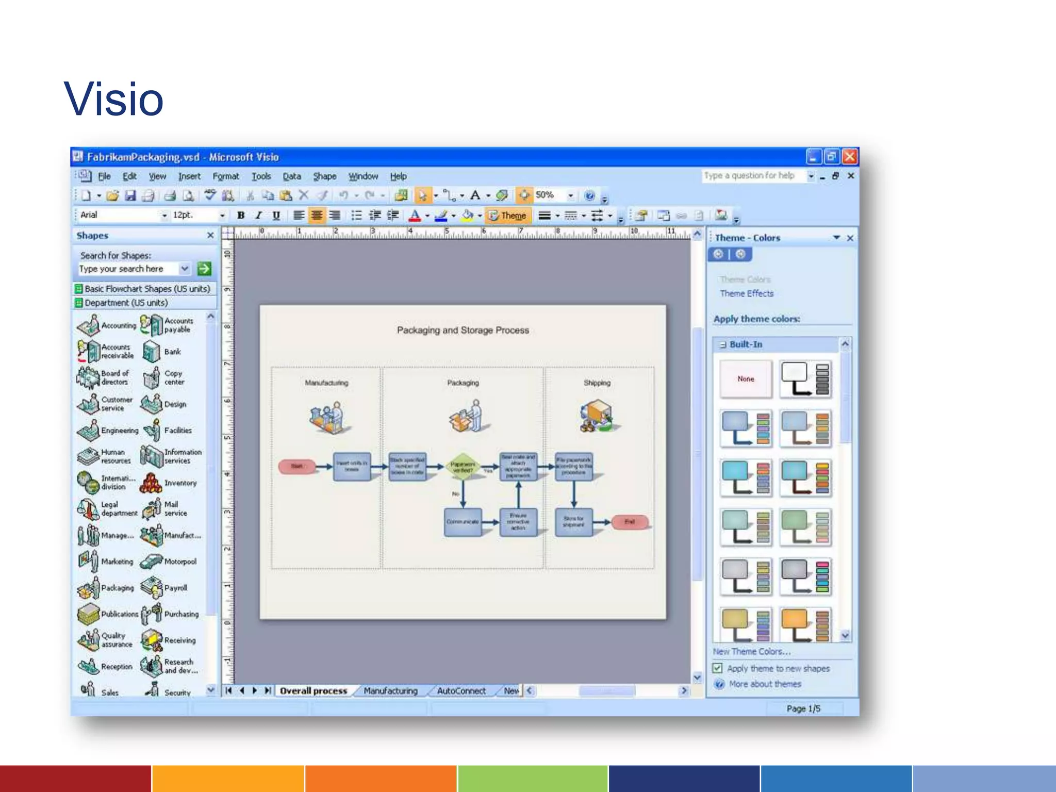Select the orange theme color swatch
The width and height of the screenshot is (1056, 792).
coord(805,624)
